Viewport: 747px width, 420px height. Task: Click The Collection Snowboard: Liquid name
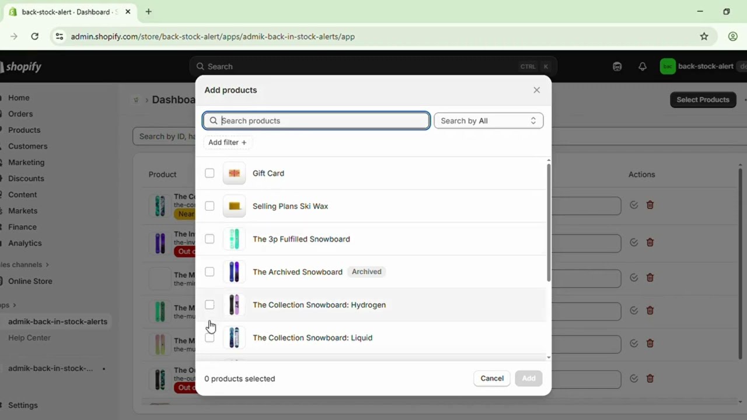click(312, 338)
